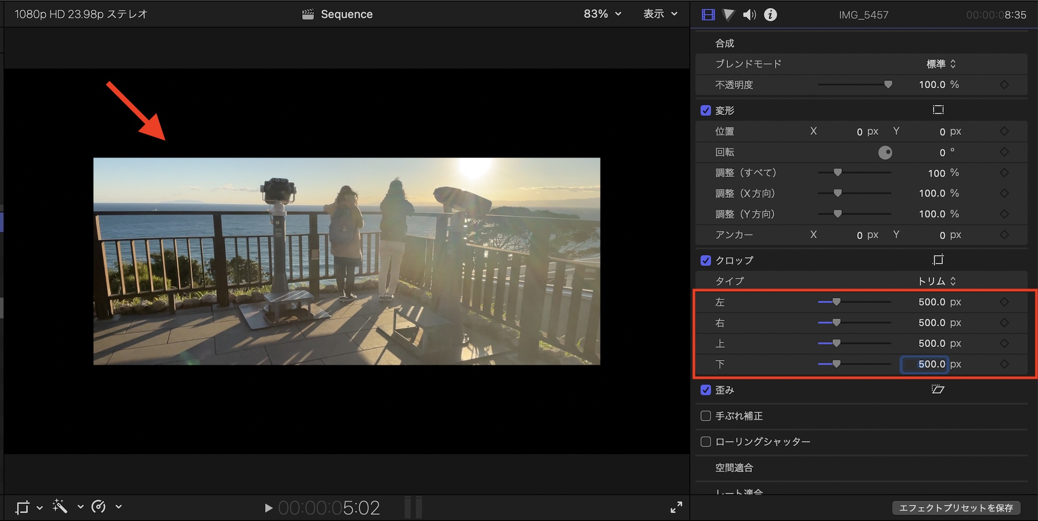Screen dimensions: 1038x521
Task: Click the Transform on-screen controls icon
Action: [x=938, y=110]
